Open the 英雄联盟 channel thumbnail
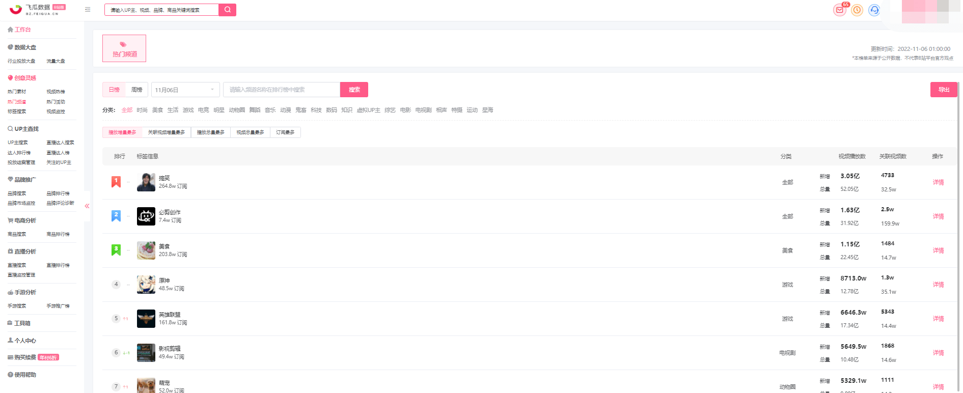The height and width of the screenshot is (393, 963). (146, 319)
